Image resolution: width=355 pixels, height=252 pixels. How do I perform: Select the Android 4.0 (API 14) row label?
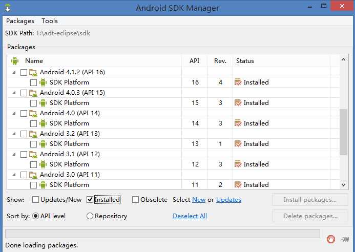pyautogui.click(x=70, y=113)
